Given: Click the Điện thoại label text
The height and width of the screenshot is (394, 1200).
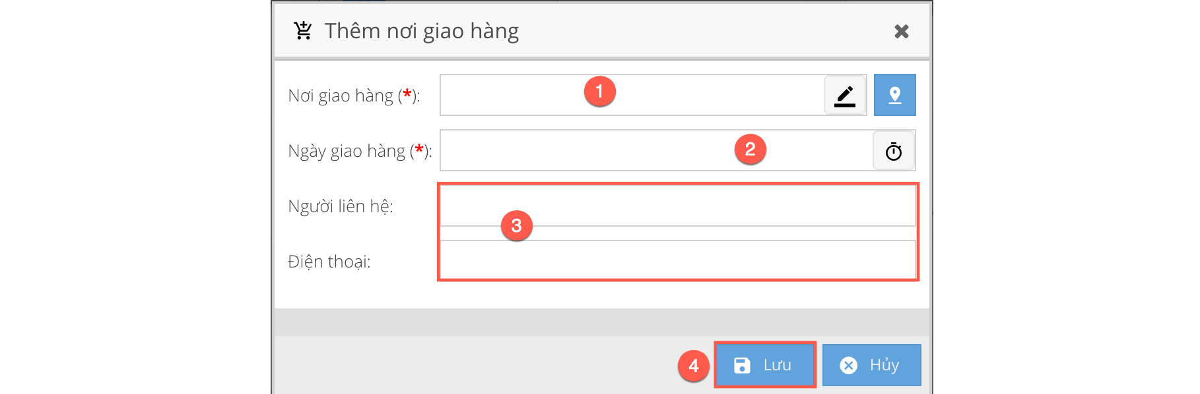Looking at the screenshot, I should (x=329, y=262).
